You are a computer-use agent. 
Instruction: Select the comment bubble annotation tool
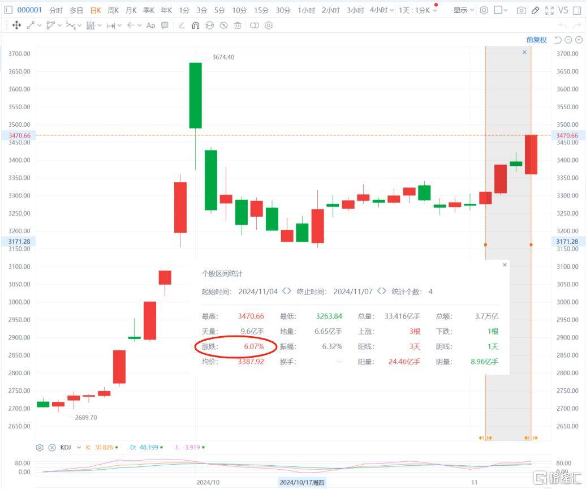[x=165, y=25]
